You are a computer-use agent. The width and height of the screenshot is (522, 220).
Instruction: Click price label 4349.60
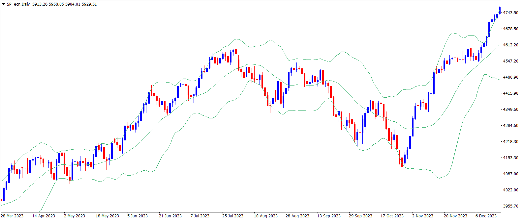pos(510,109)
